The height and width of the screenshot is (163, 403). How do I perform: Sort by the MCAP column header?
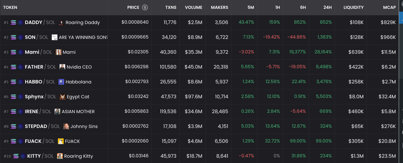point(390,7)
